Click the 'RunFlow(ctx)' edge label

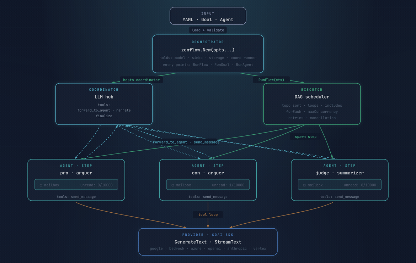[x=271, y=80]
